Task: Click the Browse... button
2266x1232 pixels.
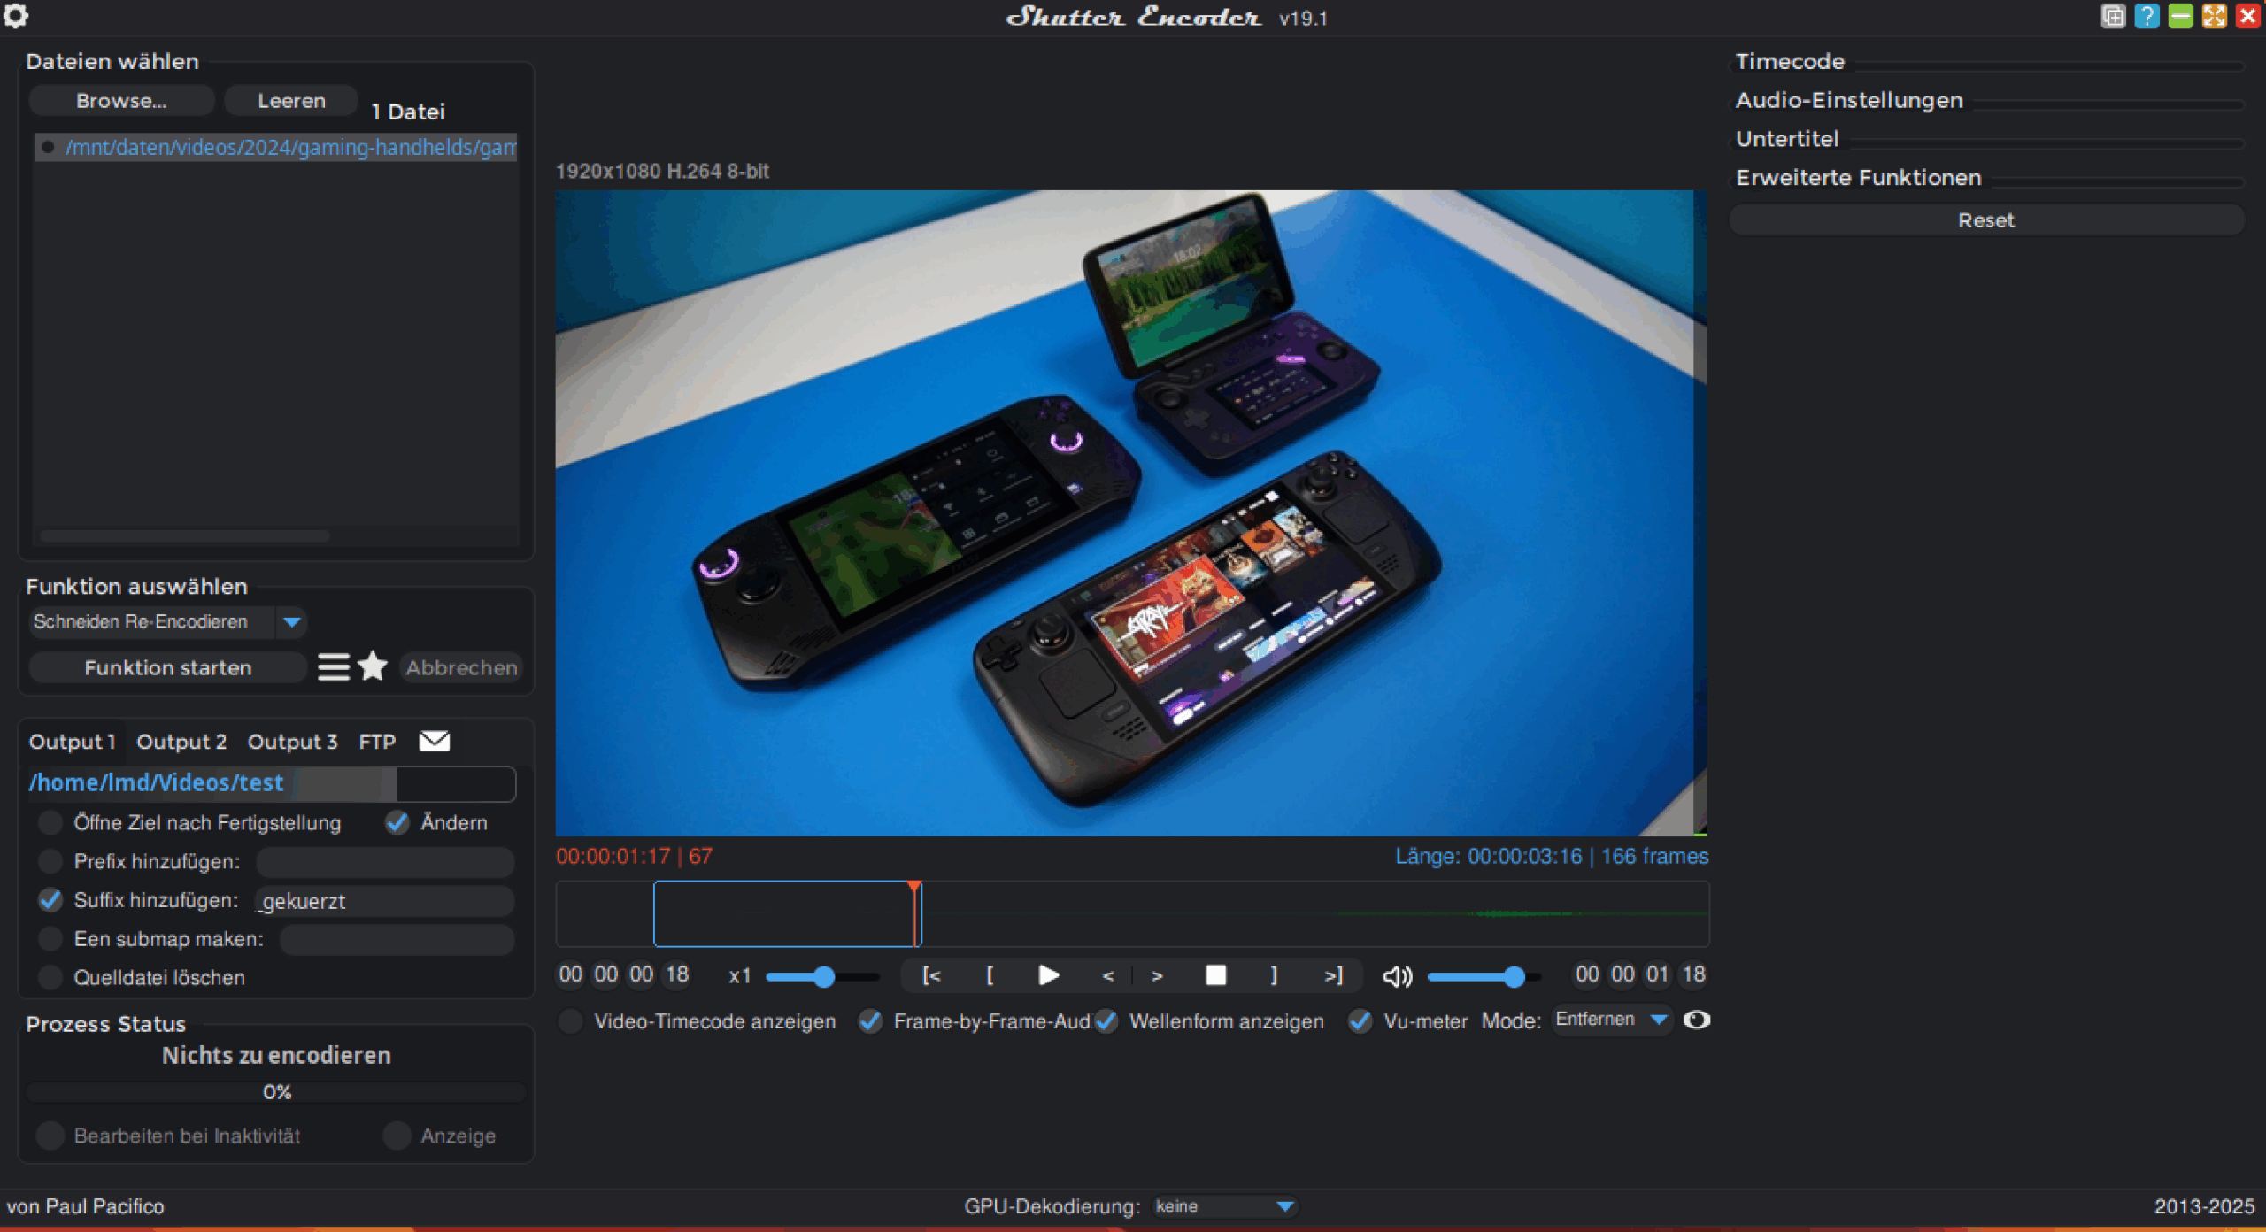Action: 121,101
